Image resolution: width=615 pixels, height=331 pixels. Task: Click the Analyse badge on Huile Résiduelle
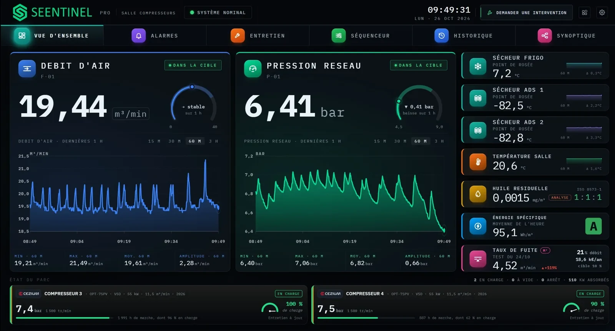tap(560, 198)
